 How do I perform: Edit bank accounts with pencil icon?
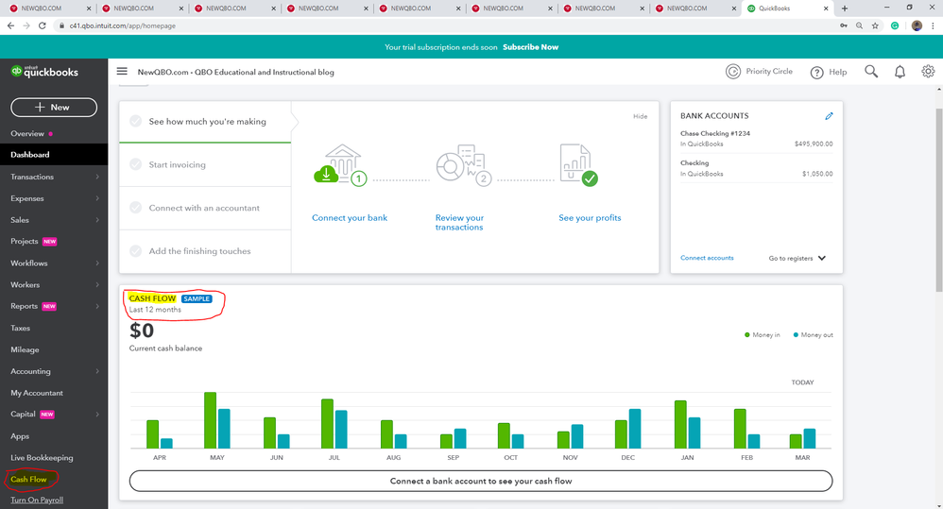pos(829,116)
